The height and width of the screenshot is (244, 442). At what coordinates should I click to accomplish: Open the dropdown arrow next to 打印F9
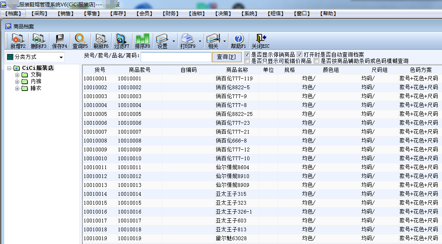pos(200,41)
